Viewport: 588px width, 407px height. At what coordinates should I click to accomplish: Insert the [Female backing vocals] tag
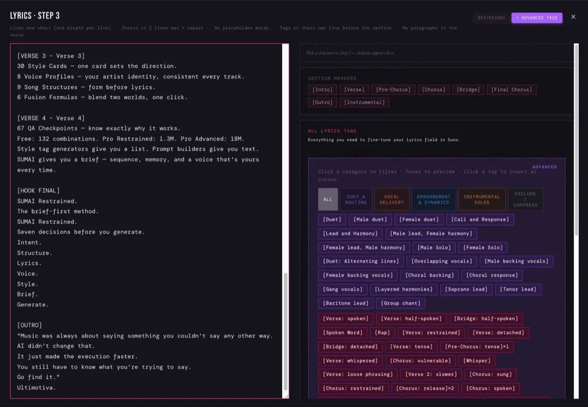tap(358, 275)
